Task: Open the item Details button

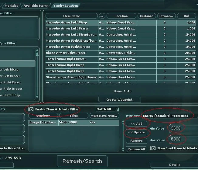Action: coord(174,165)
